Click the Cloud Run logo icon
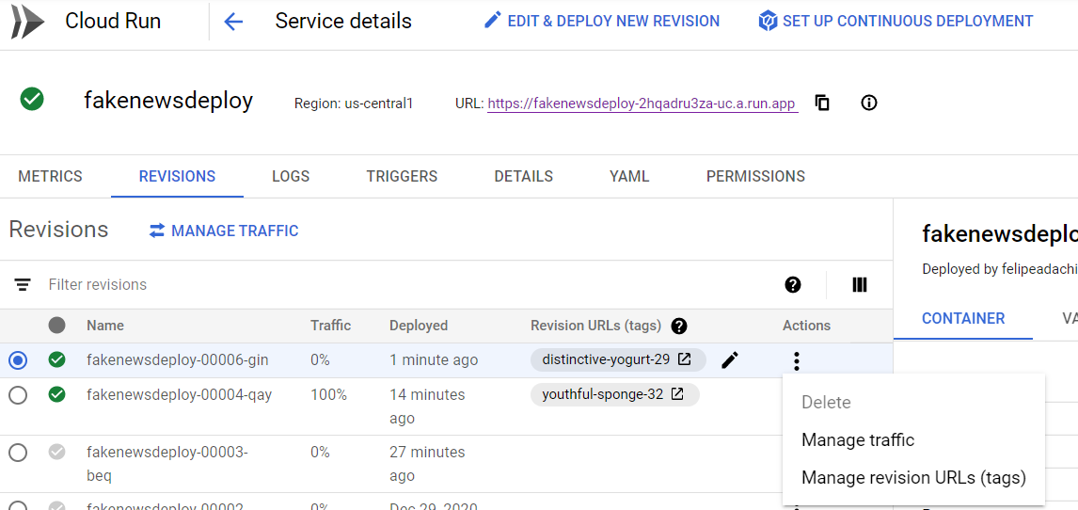Image resolution: width=1078 pixels, height=510 pixels. coord(28,22)
